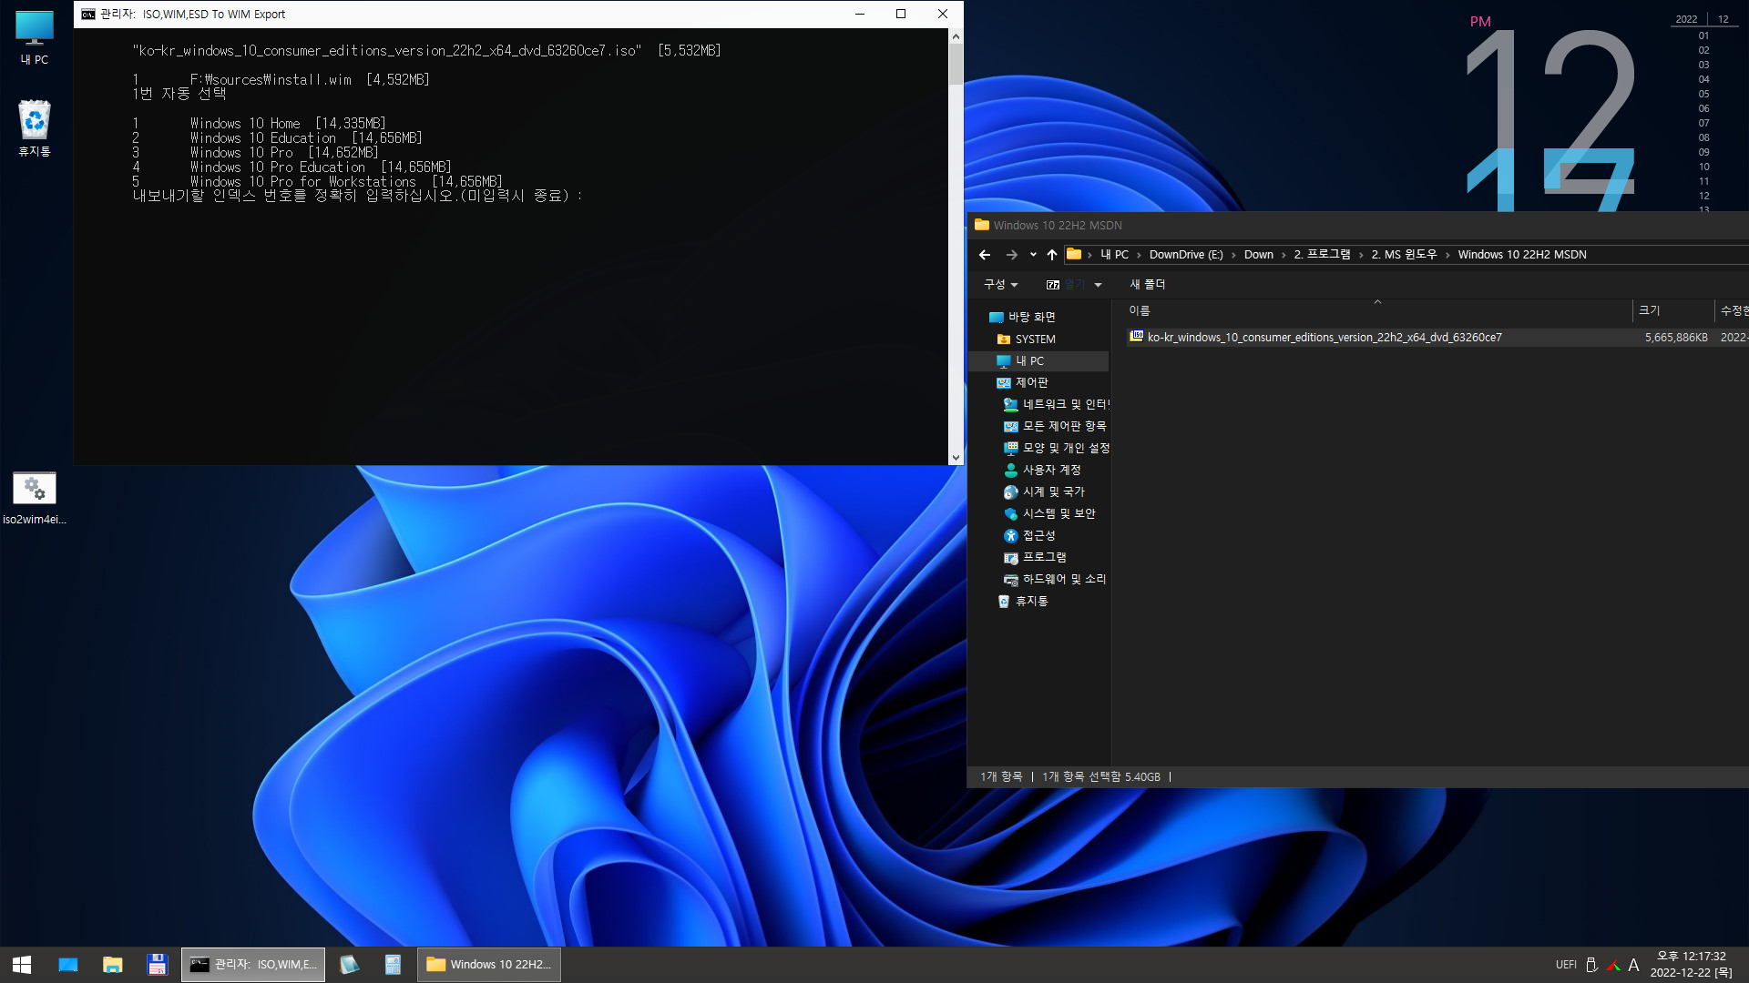This screenshot has height=983, width=1749.
Task: Open the taskbar clock showing 12:17:32
Action: tap(1692, 965)
